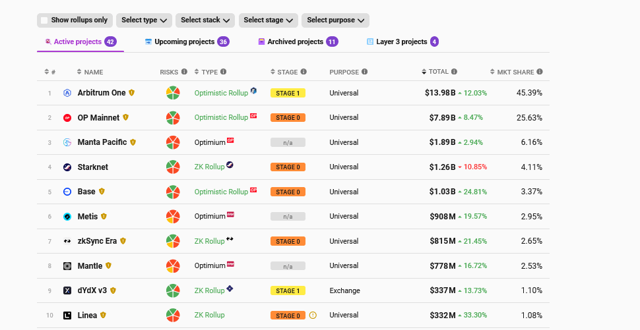Click the info icon beside STAGE header

(x=304, y=72)
